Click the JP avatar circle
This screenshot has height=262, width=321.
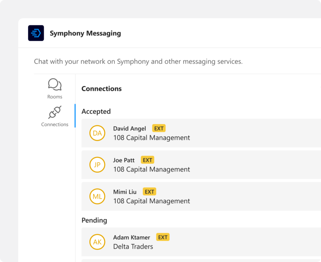click(x=97, y=165)
